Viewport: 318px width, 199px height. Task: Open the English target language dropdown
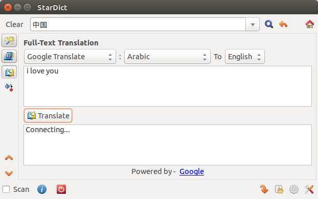point(245,57)
